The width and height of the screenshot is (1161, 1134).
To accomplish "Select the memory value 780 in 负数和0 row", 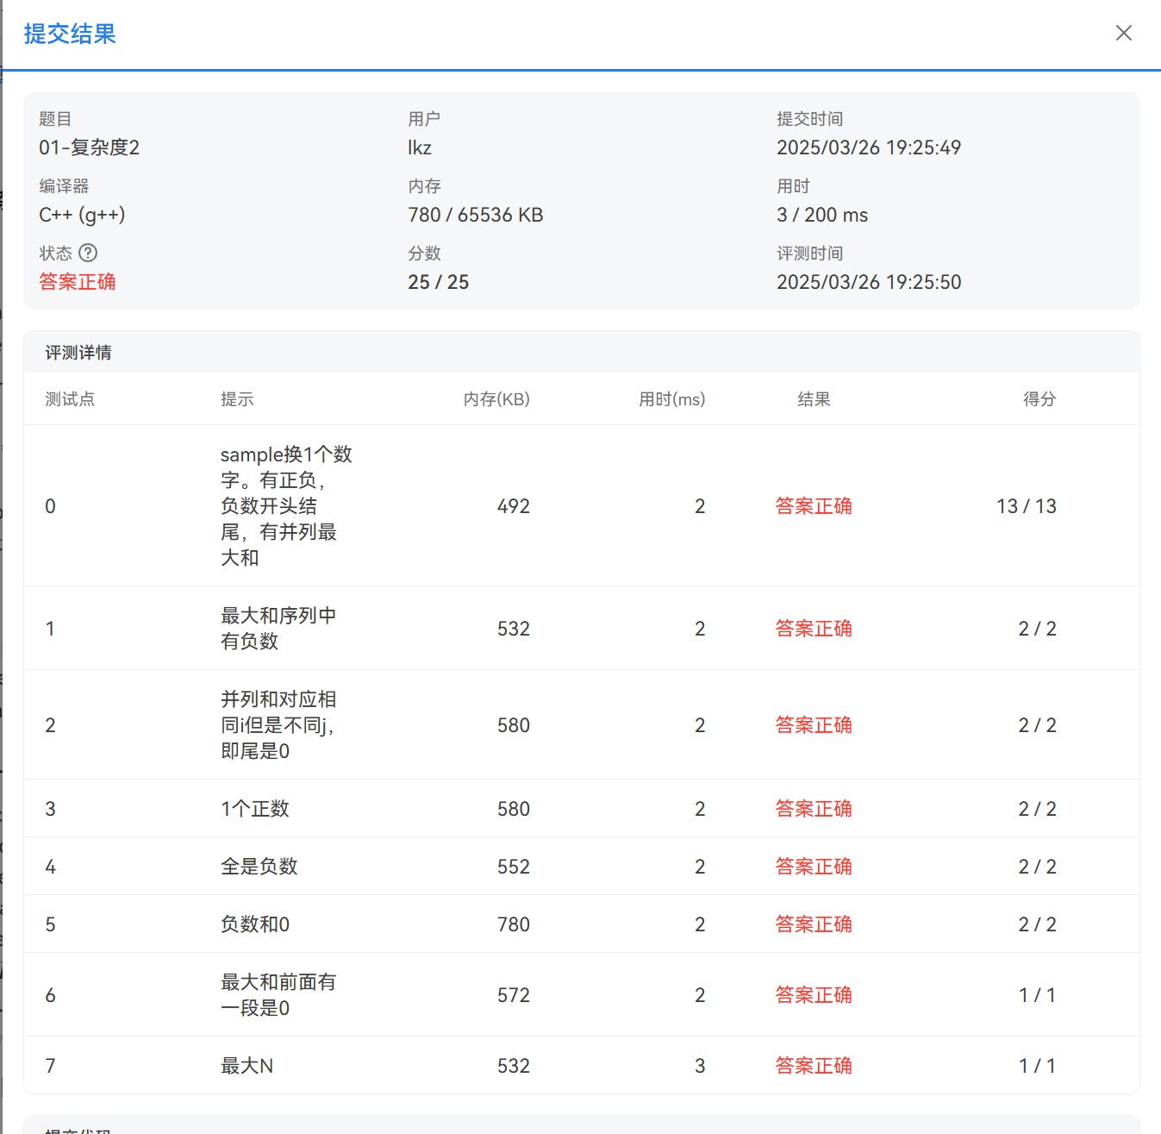I will pos(514,924).
